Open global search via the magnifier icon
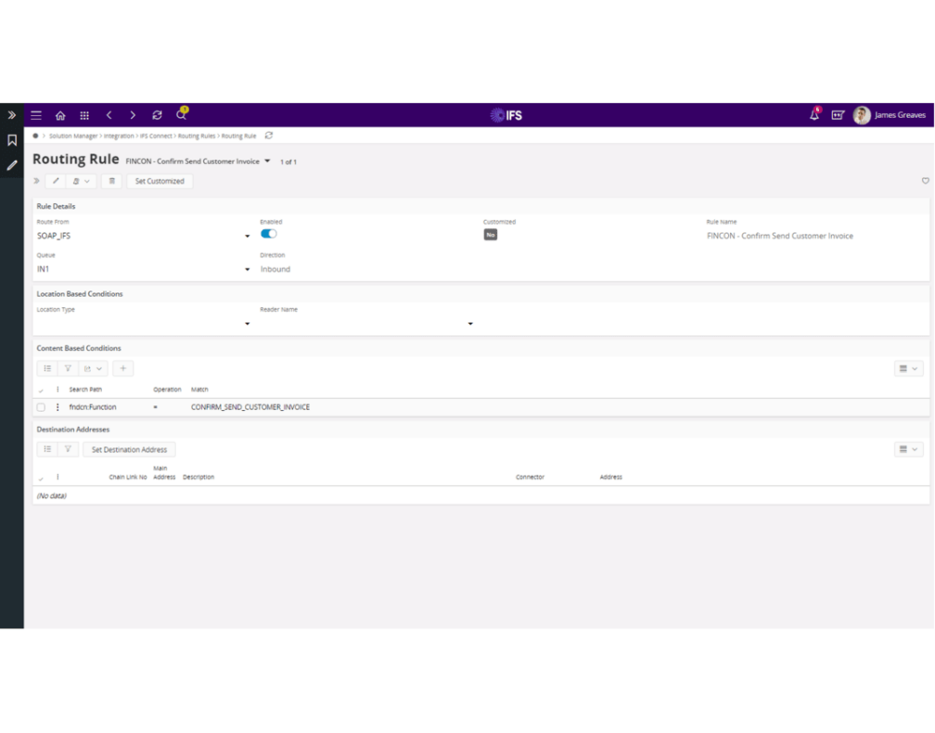This screenshot has width=935, height=733. coord(182,115)
